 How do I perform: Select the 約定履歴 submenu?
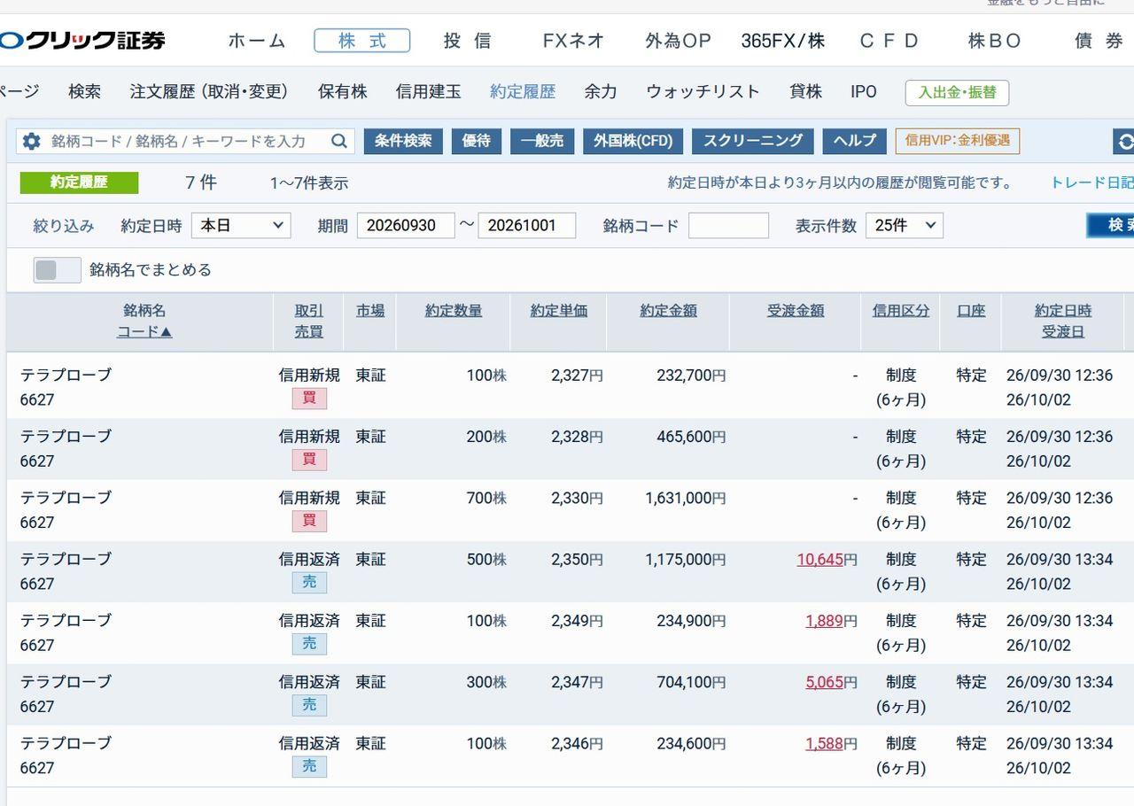[x=523, y=91]
